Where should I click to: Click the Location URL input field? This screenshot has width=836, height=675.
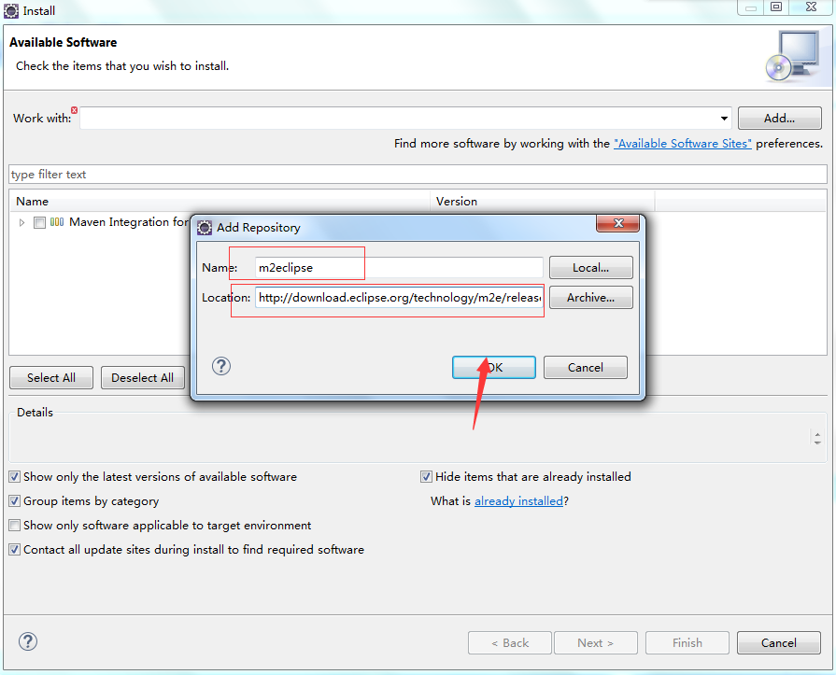(x=399, y=297)
